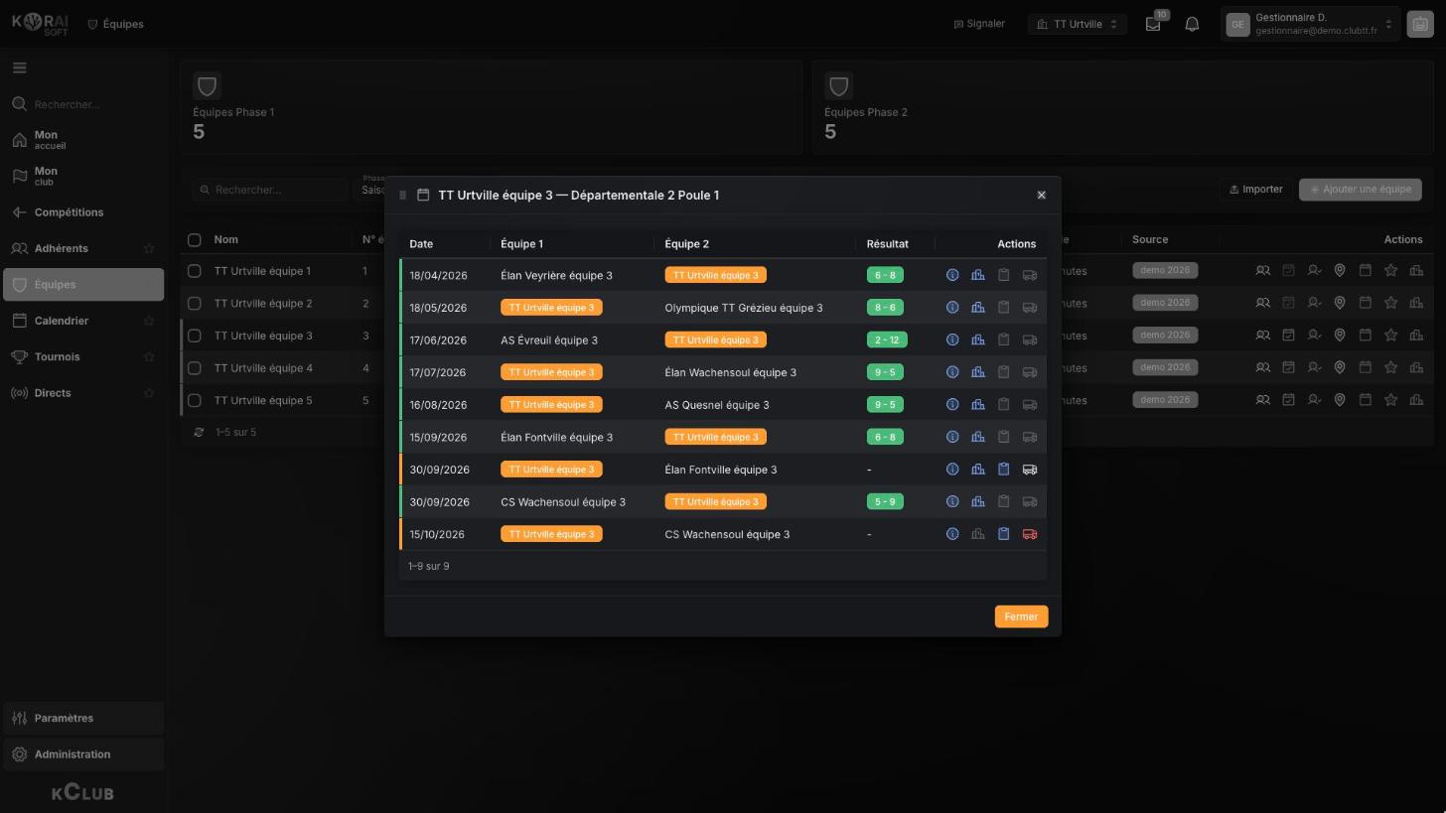Click the refresh icon beside 1–5 sur 5
Image resolution: width=1446 pixels, height=813 pixels.
click(x=200, y=433)
